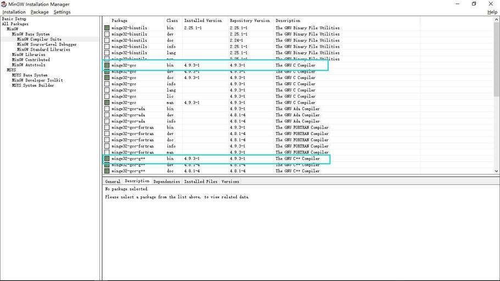Select the mingw32-binutils info package checkbox
500x281 pixels.
pyautogui.click(x=107, y=47)
